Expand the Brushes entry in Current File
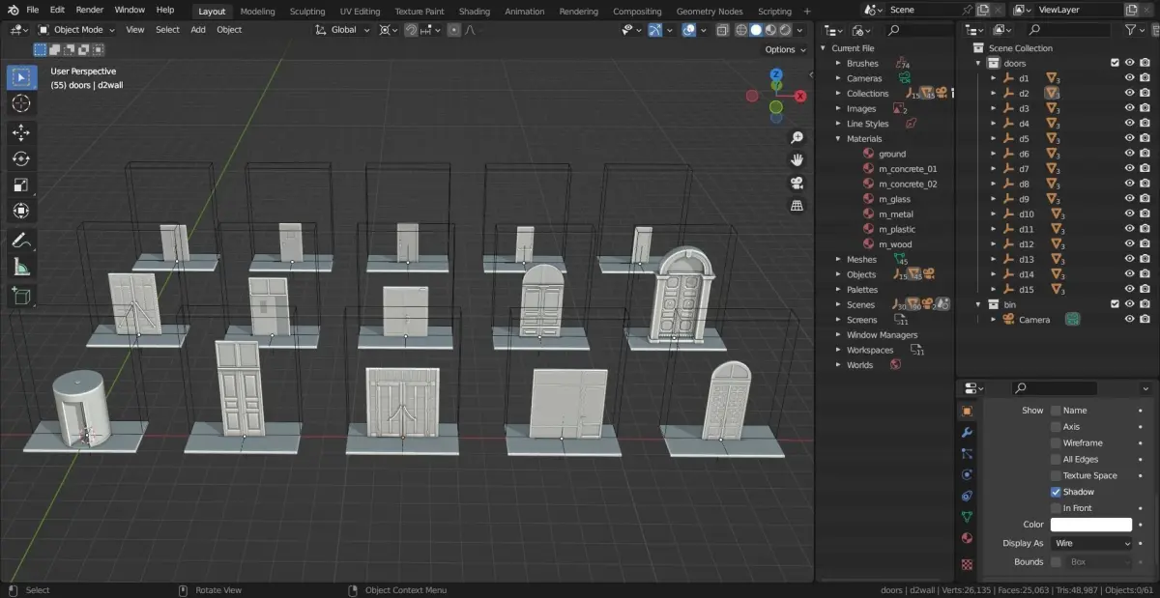 [838, 64]
